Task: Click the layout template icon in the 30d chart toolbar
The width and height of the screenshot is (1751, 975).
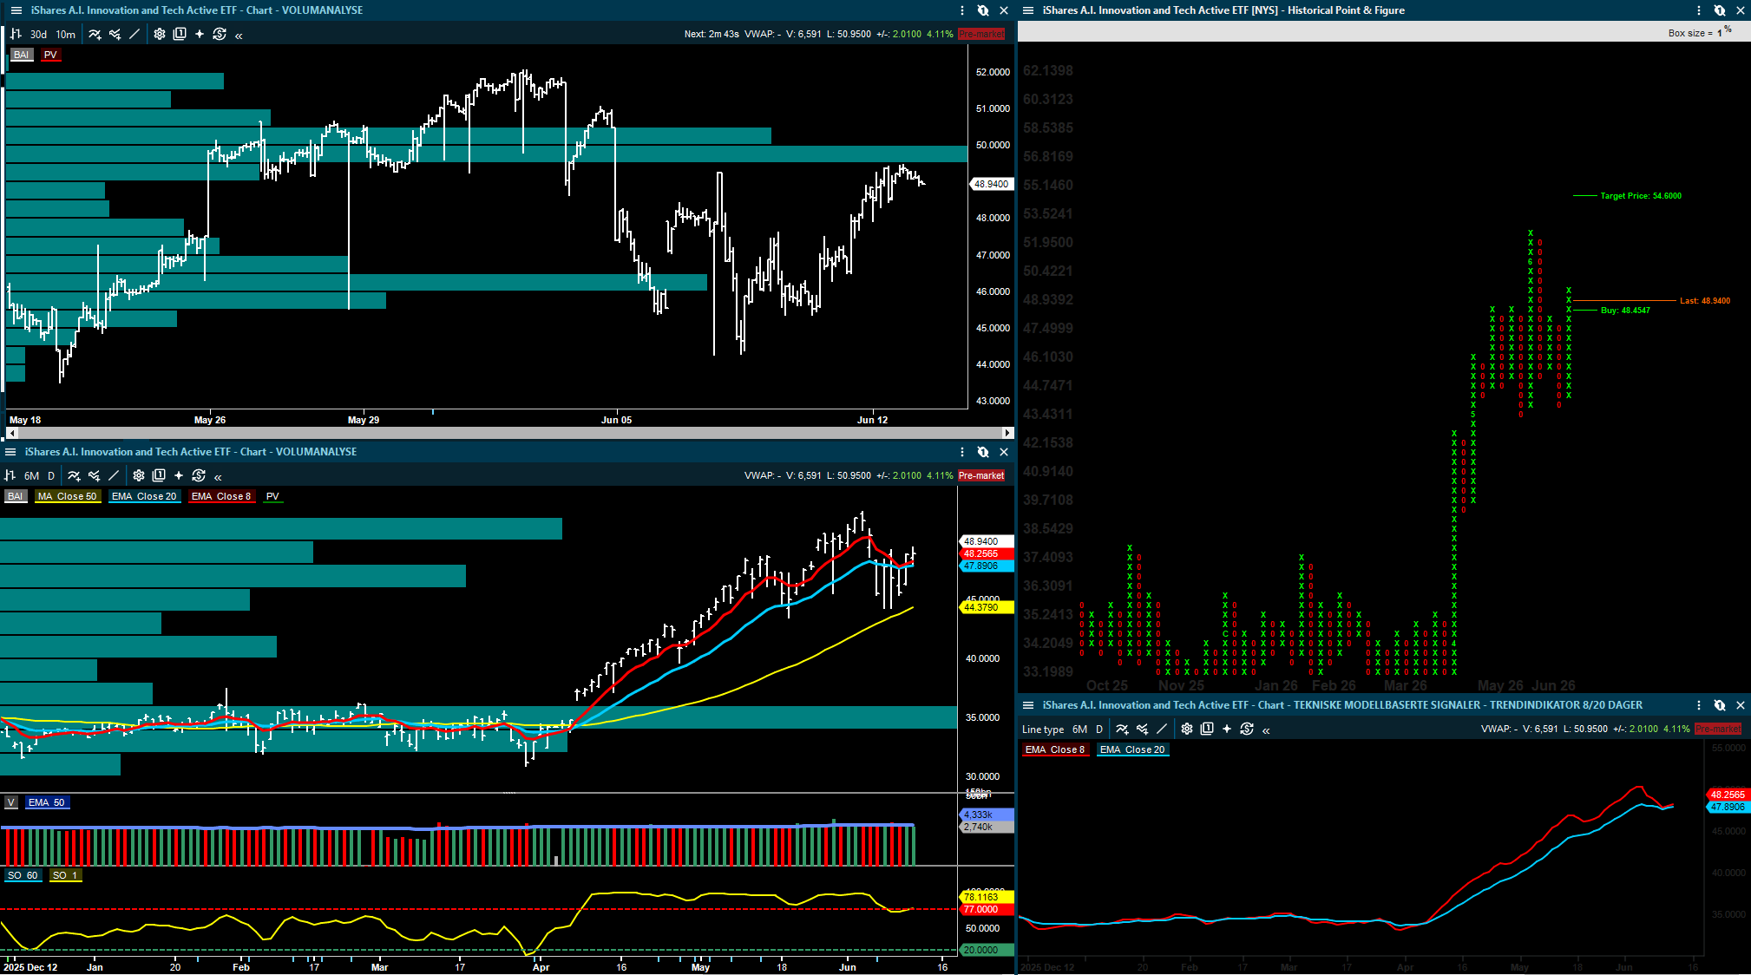Action: (180, 34)
